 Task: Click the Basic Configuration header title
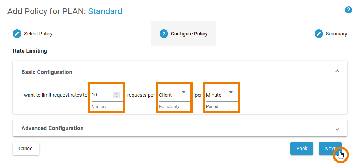click(x=47, y=72)
